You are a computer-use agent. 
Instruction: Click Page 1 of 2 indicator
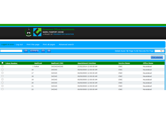pyautogui.click(x=134, y=51)
